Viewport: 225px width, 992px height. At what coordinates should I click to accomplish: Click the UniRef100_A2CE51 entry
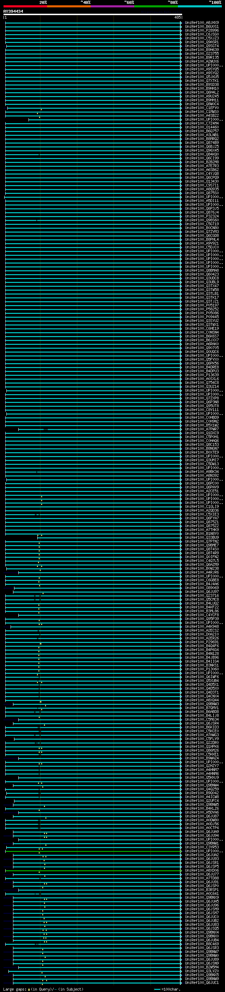point(202,491)
